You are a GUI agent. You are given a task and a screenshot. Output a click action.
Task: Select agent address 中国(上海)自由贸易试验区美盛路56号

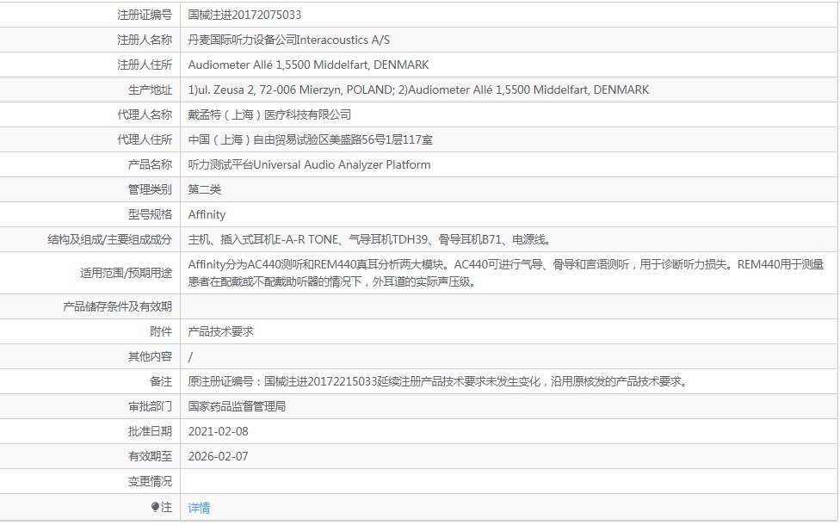pyautogui.click(x=310, y=139)
